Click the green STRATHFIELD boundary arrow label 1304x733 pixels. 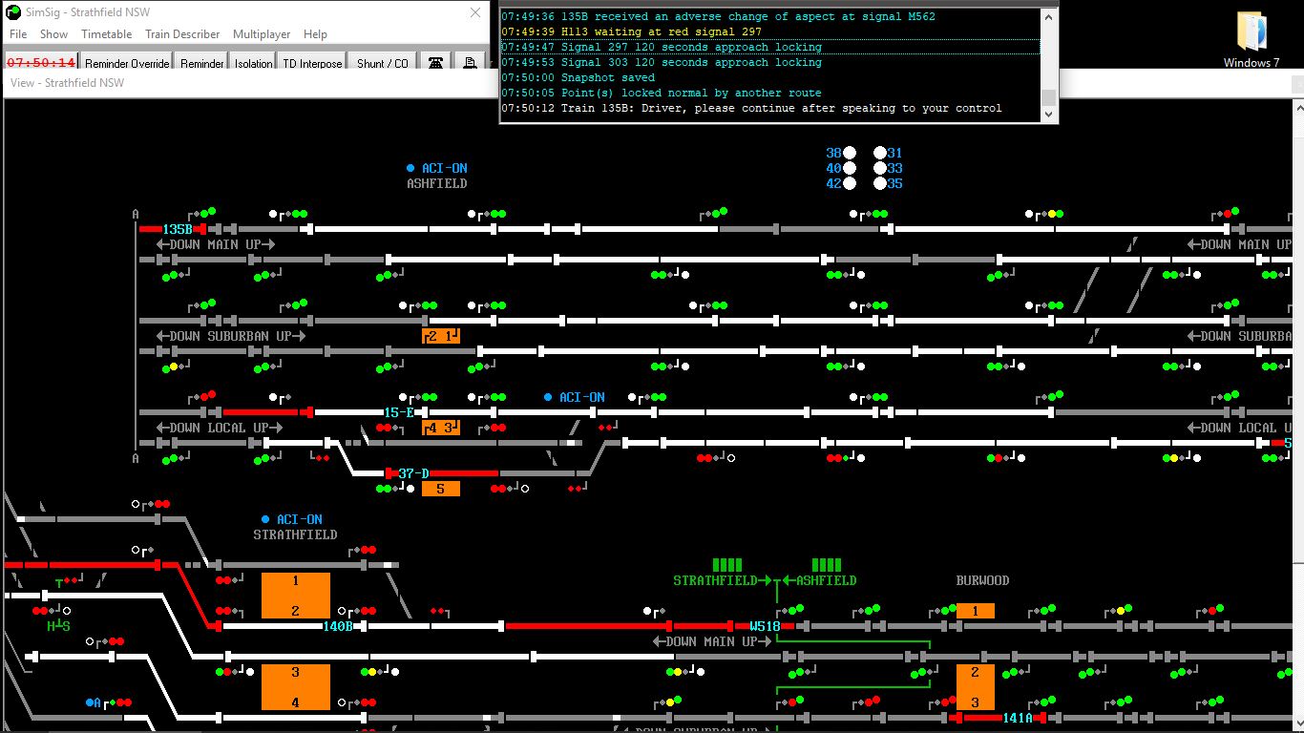click(722, 580)
